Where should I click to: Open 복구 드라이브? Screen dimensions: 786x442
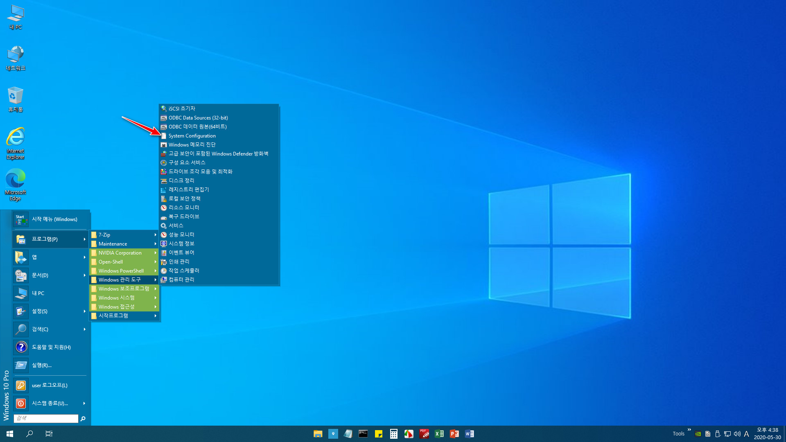click(219, 217)
